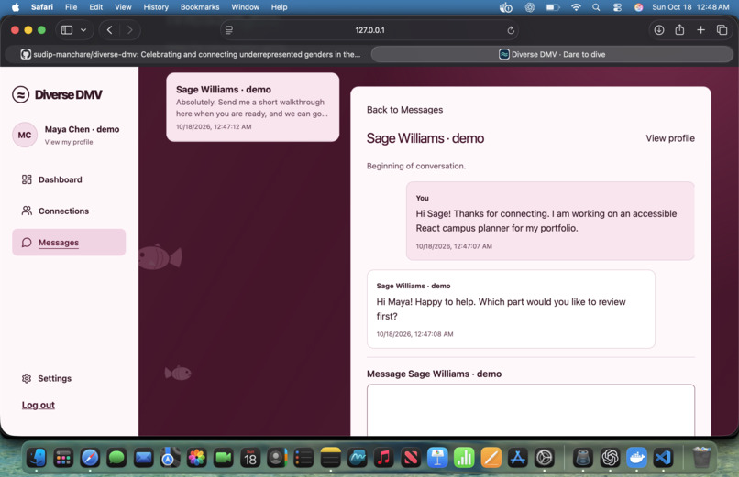Click the Maya Chen · demo name
This screenshot has height=477, width=739.
pos(82,129)
